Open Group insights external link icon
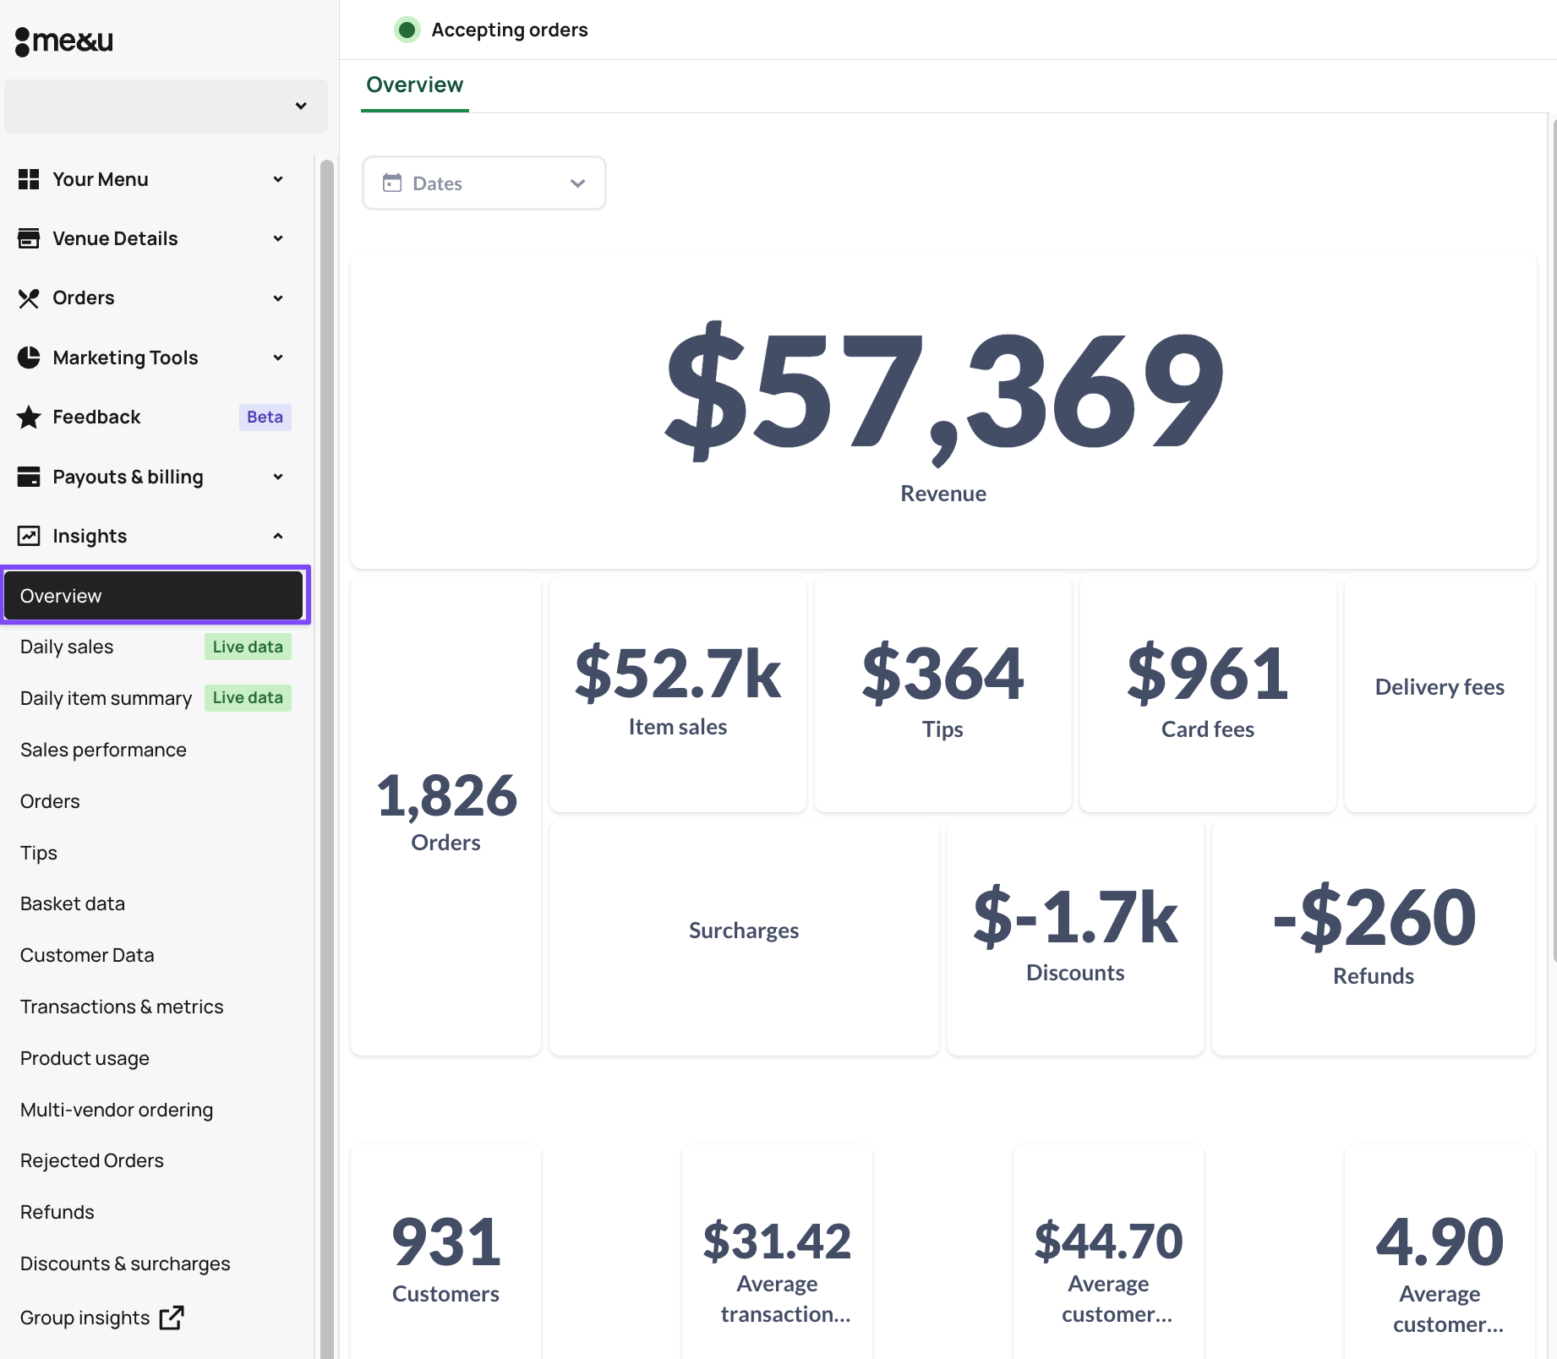 tap(172, 1318)
